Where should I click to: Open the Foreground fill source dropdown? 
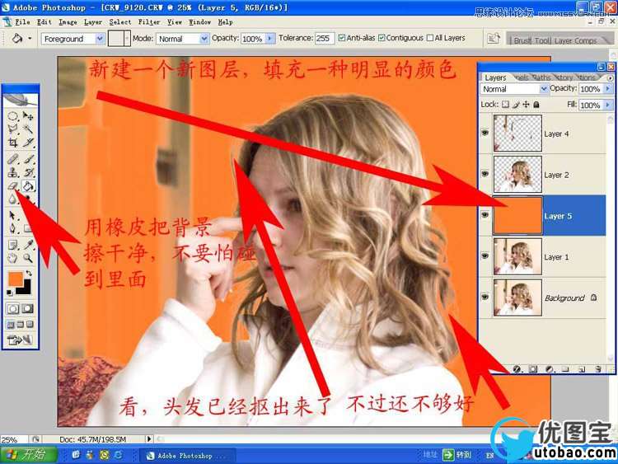coord(100,39)
